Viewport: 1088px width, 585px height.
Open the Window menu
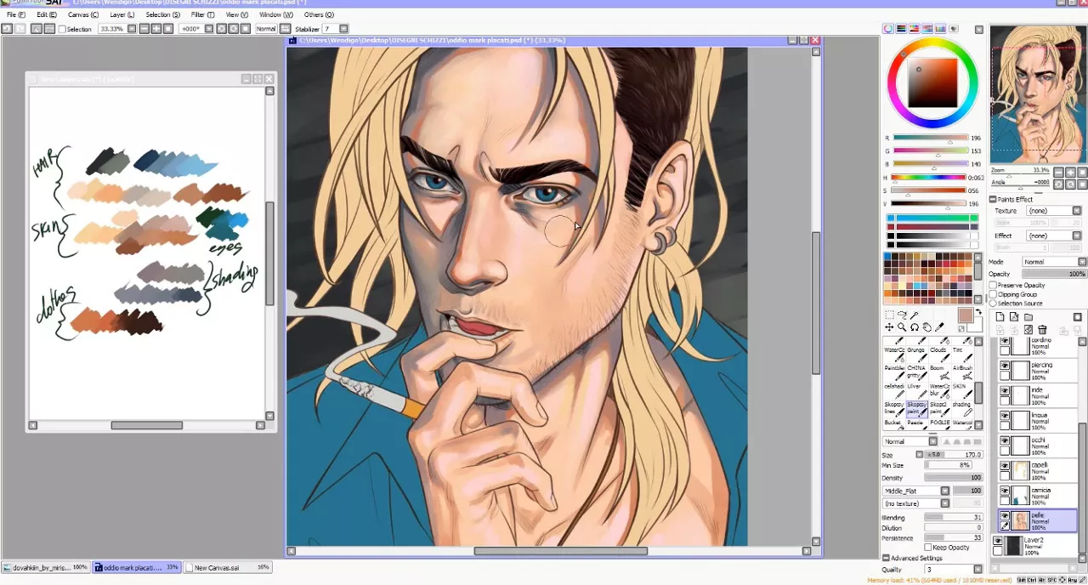tap(276, 14)
